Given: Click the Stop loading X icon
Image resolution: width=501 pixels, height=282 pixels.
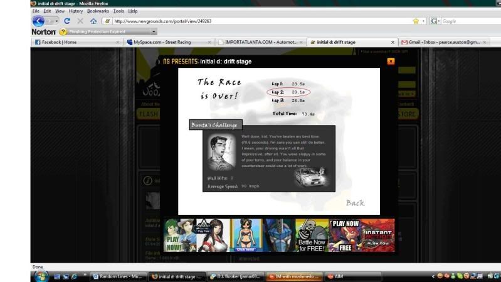Looking at the screenshot, I should (x=80, y=21).
